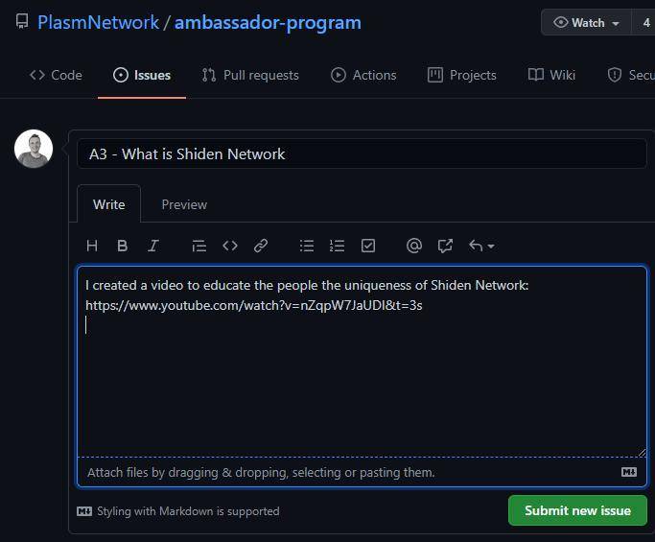Open the saved replies dropdown
The image size is (655, 542).
[x=481, y=246]
